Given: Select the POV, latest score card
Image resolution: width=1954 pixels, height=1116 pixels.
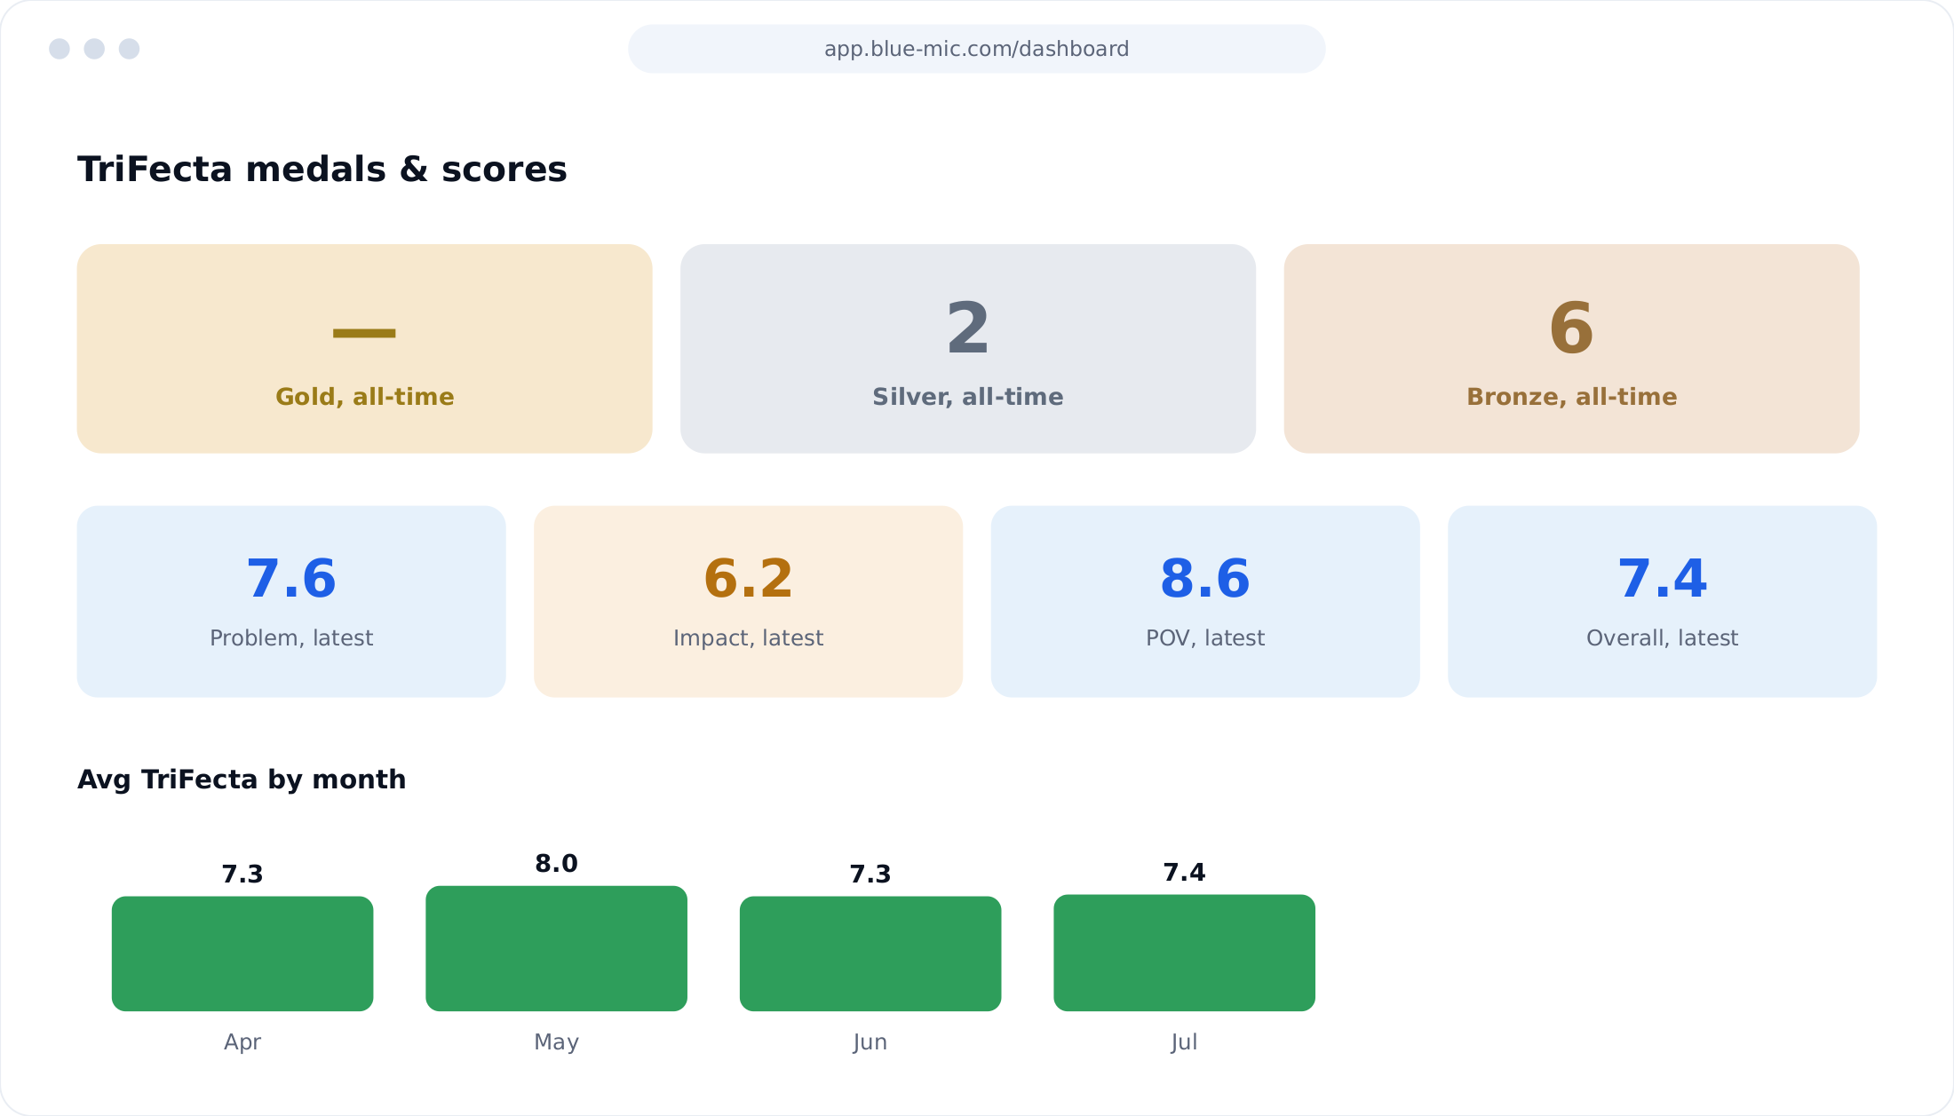Looking at the screenshot, I should (1205, 601).
